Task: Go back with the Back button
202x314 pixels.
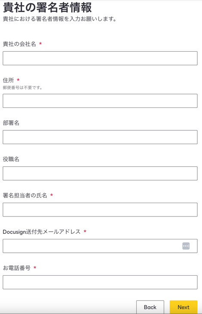Action: (x=150, y=307)
